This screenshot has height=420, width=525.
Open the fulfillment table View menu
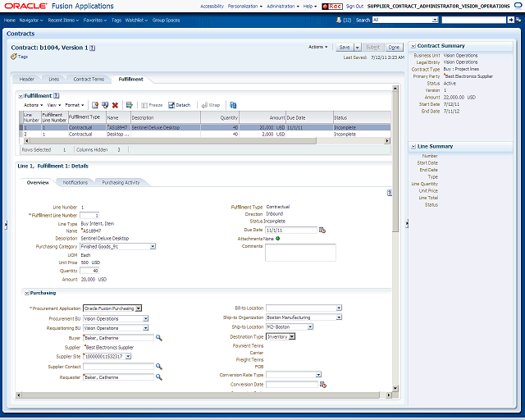click(x=54, y=105)
